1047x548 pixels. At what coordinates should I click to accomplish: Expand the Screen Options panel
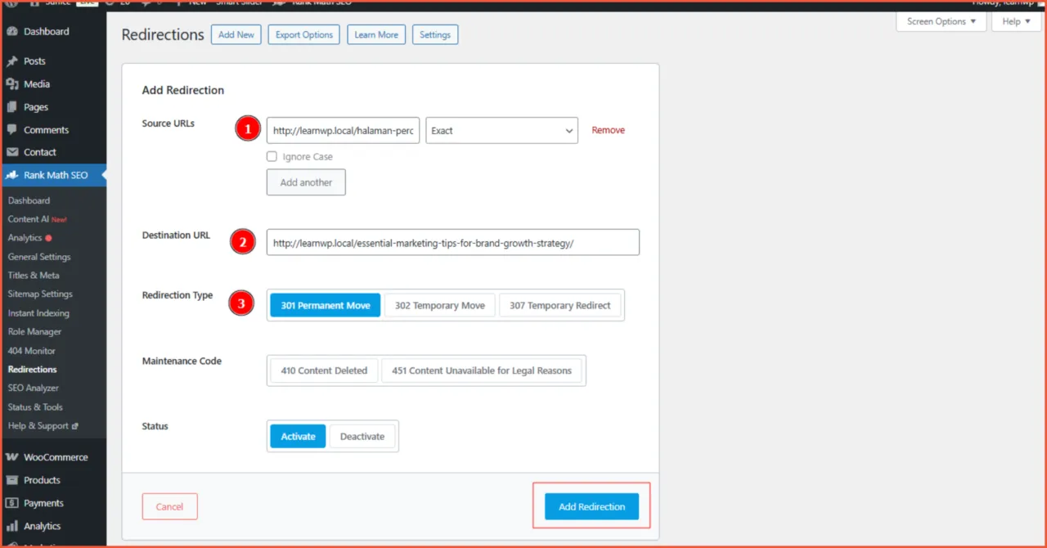click(x=941, y=22)
